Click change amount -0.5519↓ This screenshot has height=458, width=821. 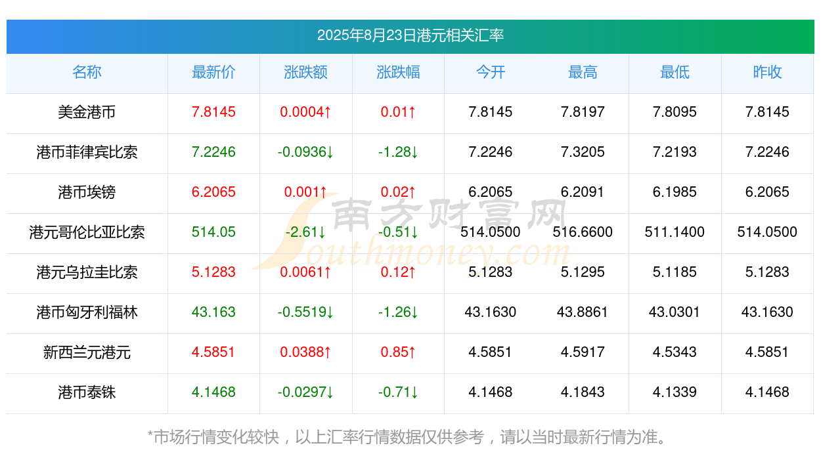306,312
